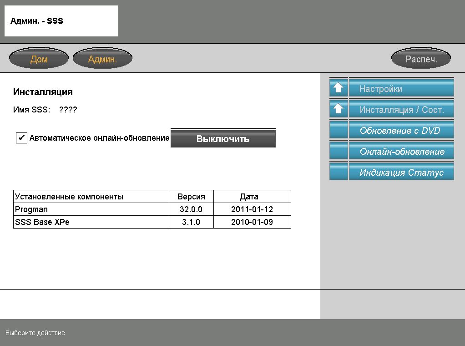Click the Имя SSS: label
Viewport: 465px width, 346px height.
point(31,110)
